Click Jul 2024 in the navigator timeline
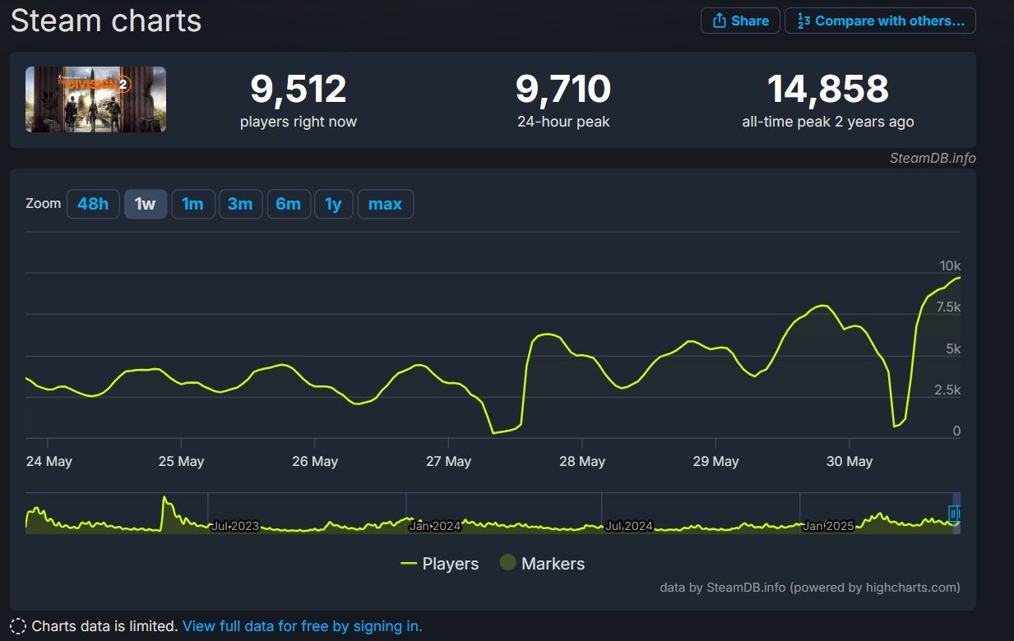1014x641 pixels. [628, 526]
